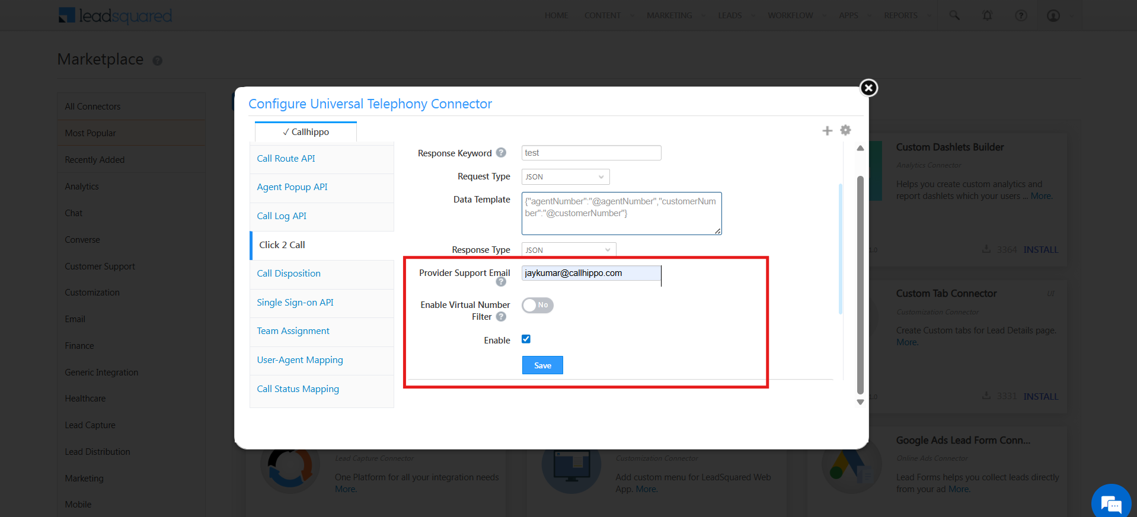Open notifications bell in top bar
This screenshot has height=517, width=1137.
988,15
